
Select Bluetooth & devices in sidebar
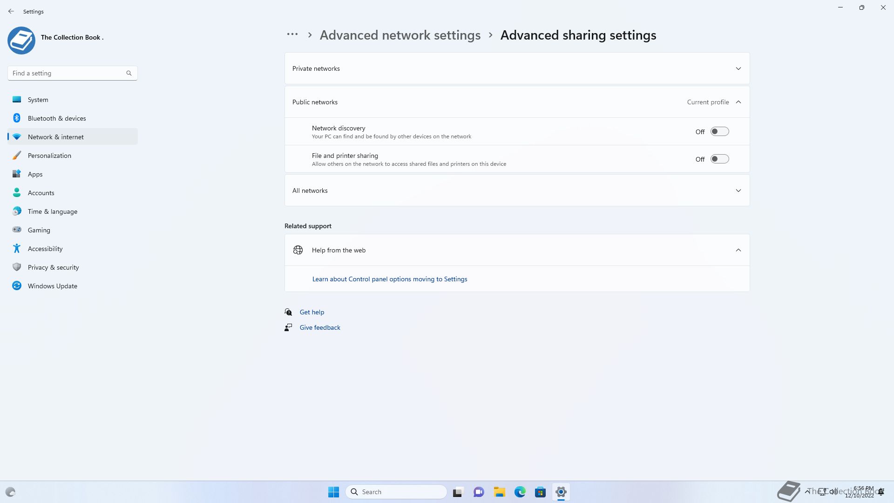pos(73,118)
